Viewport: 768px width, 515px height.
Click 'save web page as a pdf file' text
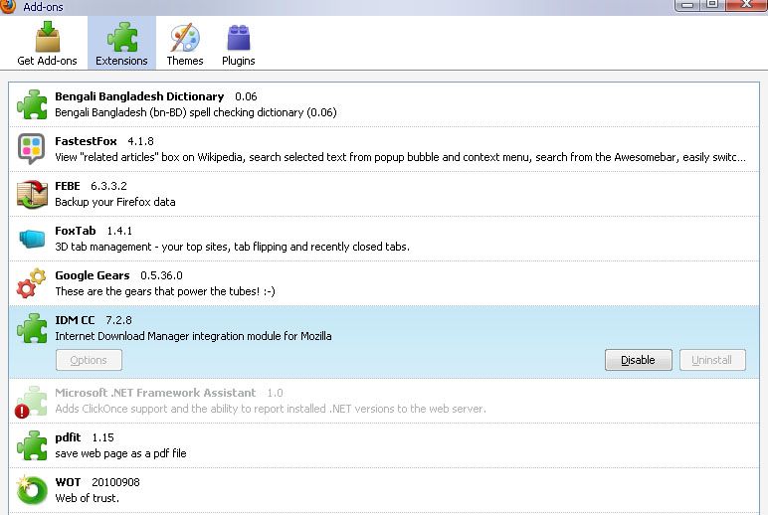[x=120, y=453]
